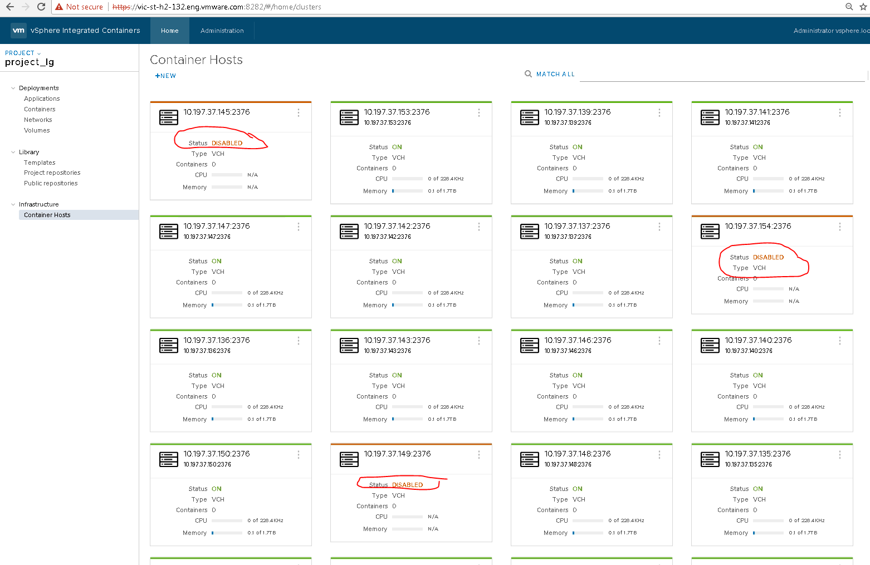Select Container Hosts in the sidebar

point(79,215)
